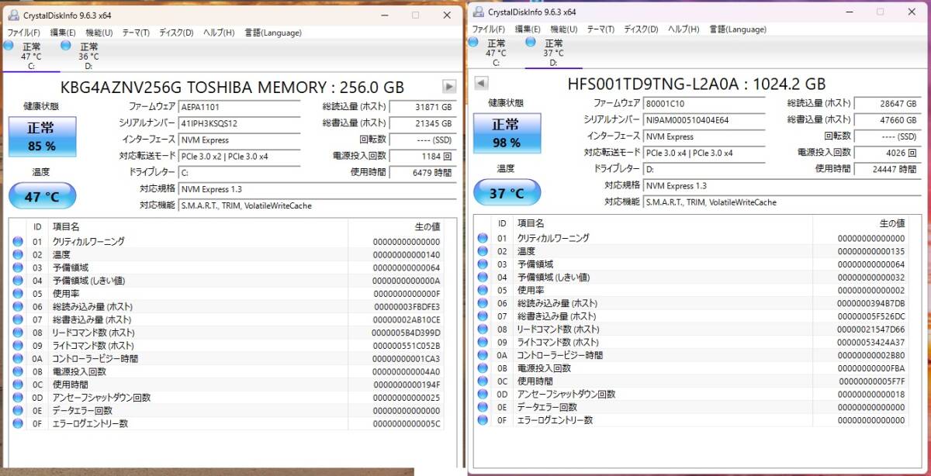Click raw value 0000005B4D399D in TOSHIBA window
This screenshot has width=931, height=476.
point(407,333)
